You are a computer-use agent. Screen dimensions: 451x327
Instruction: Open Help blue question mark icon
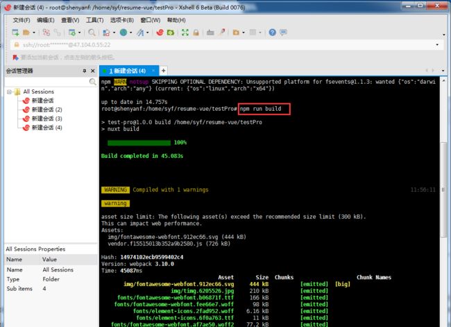273,33
